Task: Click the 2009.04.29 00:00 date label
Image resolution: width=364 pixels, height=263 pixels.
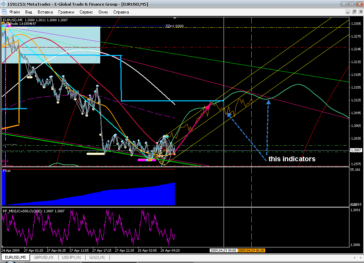Action: point(223,251)
